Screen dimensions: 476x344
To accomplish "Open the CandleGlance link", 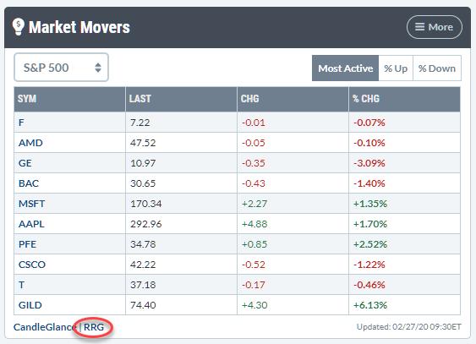I will [44, 327].
